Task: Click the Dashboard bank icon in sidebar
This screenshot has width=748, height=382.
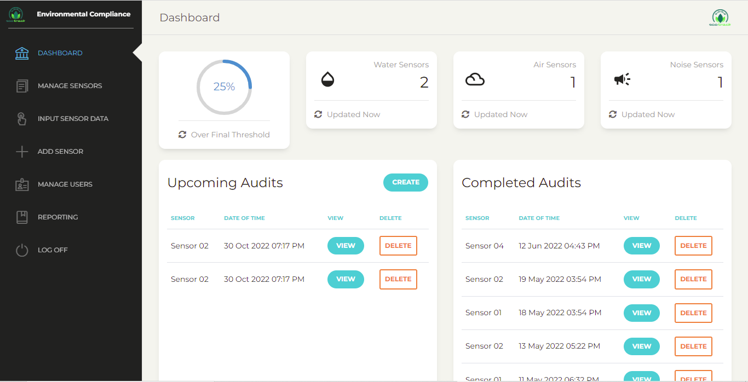Action: (22, 53)
